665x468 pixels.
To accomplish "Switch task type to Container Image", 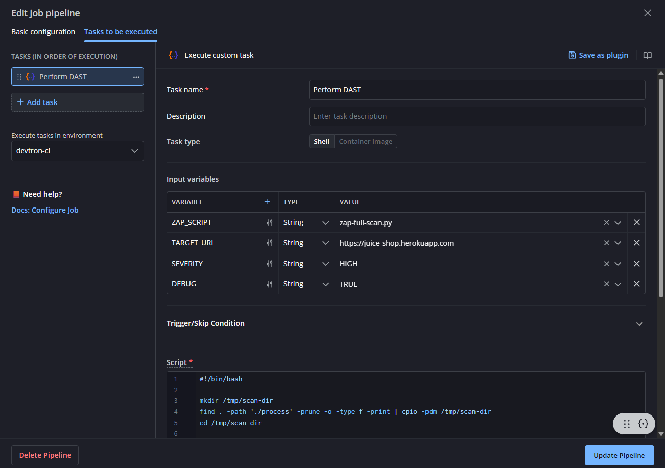I will (x=365, y=142).
